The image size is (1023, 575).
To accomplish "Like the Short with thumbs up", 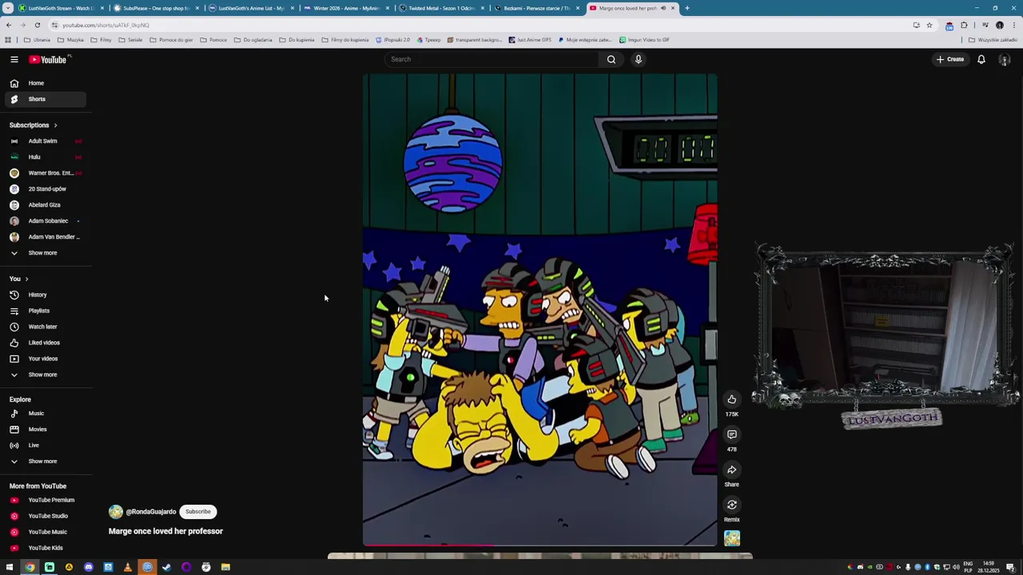I will point(731,399).
